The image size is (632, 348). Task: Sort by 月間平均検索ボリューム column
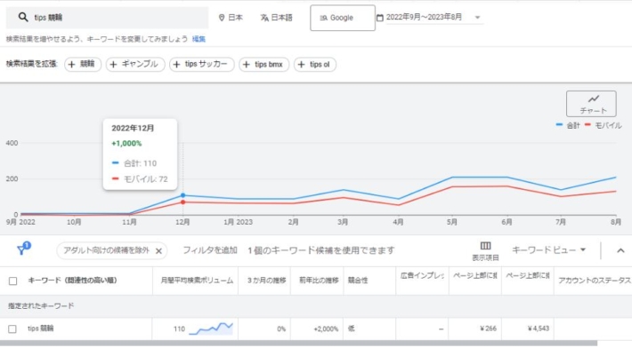(197, 281)
